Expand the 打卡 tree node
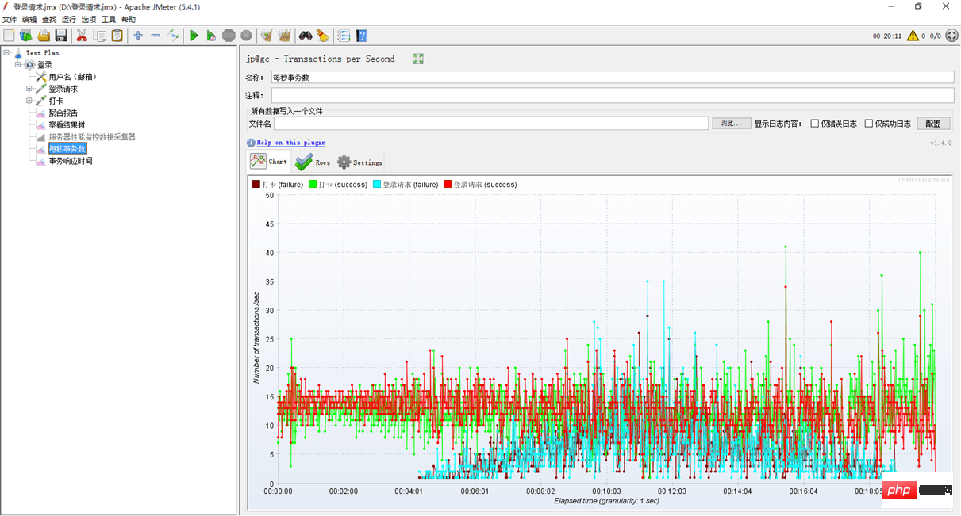The width and height of the screenshot is (961, 516). coord(29,101)
